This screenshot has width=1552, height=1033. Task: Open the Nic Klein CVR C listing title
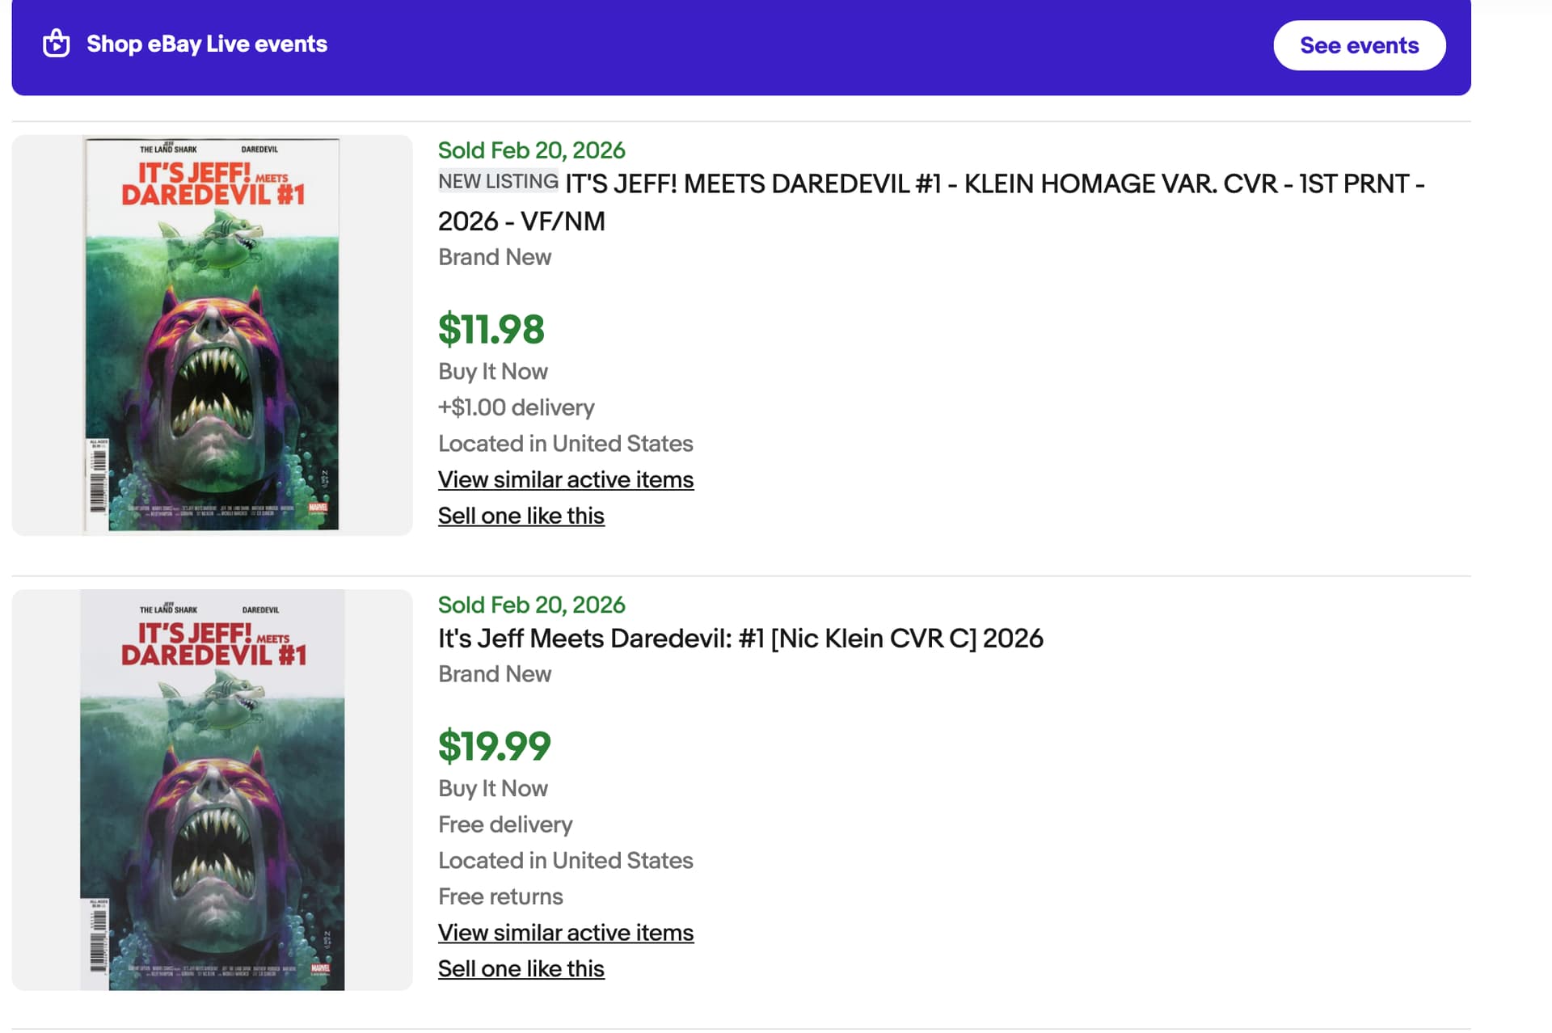pyautogui.click(x=740, y=639)
